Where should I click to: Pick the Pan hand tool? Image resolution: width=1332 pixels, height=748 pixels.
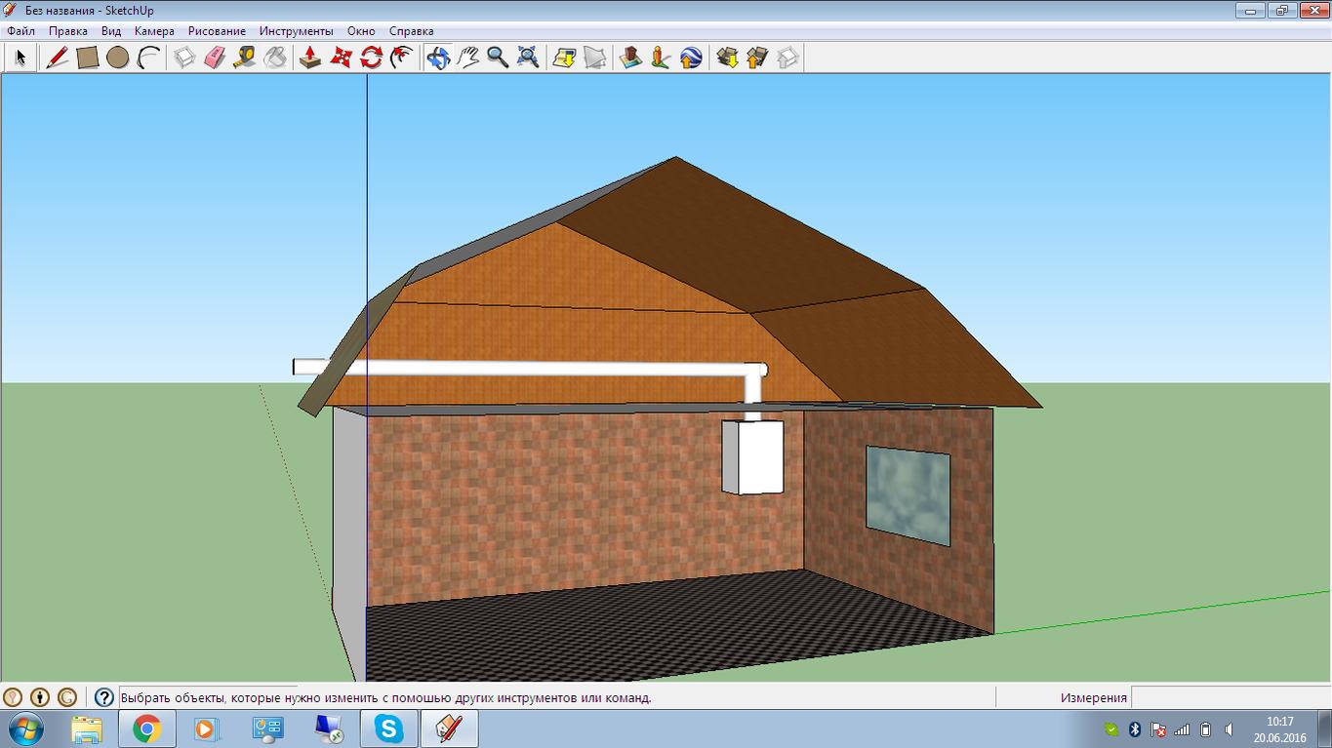(467, 58)
